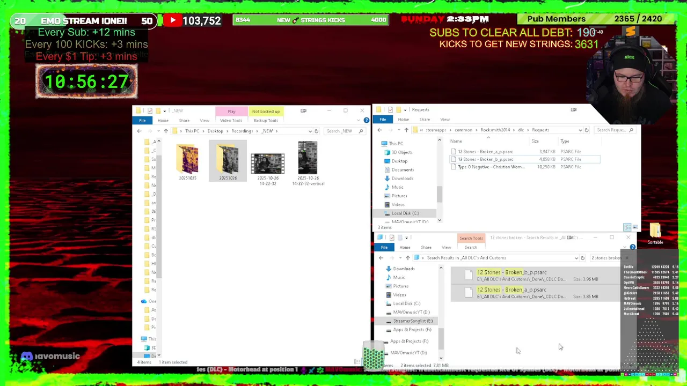Select Local Disk (C:) in Requests navigation pane
This screenshot has height=386, width=687.
pyautogui.click(x=405, y=213)
